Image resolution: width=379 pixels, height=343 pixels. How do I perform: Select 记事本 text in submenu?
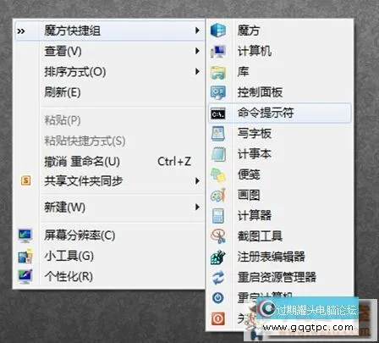[x=255, y=154]
